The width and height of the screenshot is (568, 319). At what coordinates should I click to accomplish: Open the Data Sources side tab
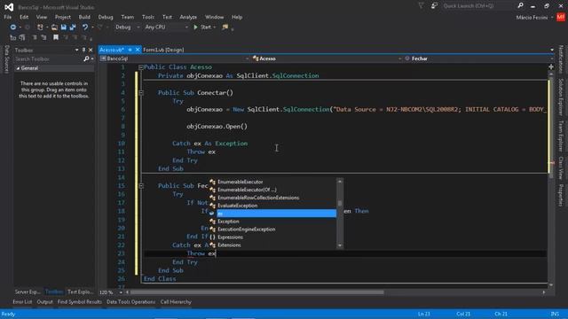(6, 59)
